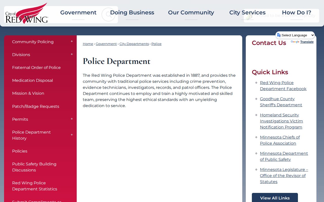324x202 pixels.
Task: Click the Government breadcrumb link
Action: tap(106, 44)
